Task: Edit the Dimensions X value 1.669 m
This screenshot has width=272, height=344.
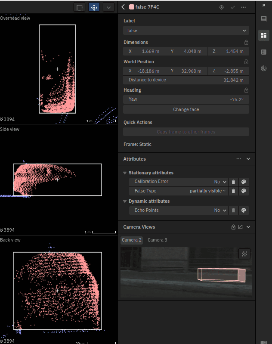Action: (144, 51)
